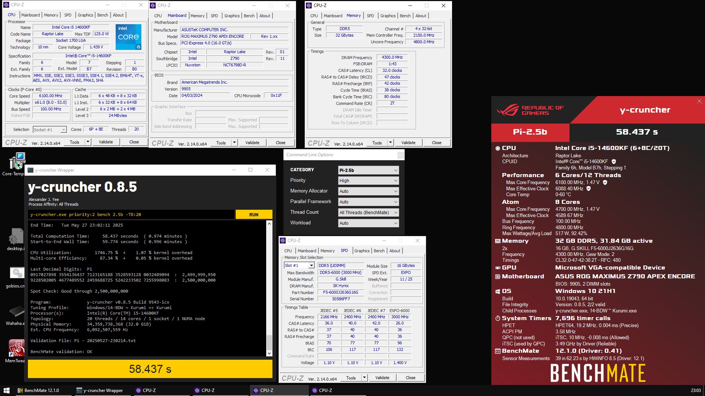
Task: Open the Thread Count dropdown
Action: tap(368, 213)
